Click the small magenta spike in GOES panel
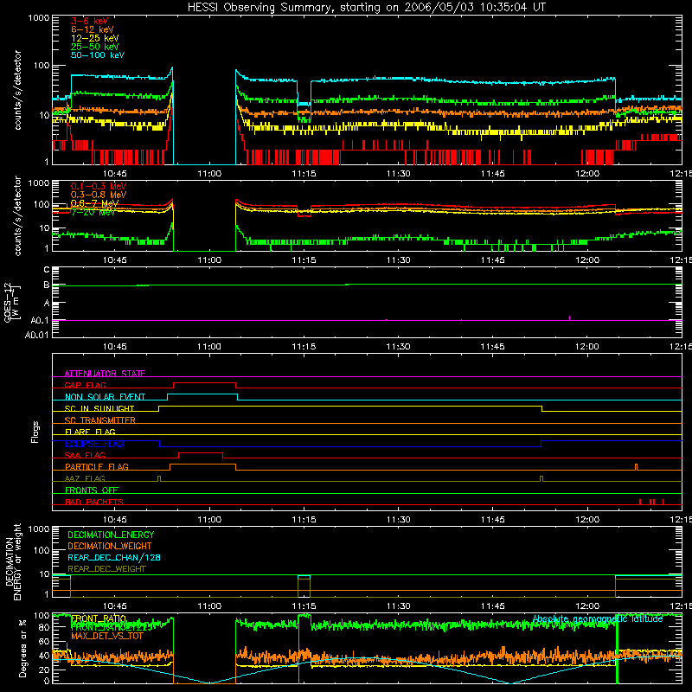Image resolution: width=692 pixels, height=692 pixels. pyautogui.click(x=569, y=318)
